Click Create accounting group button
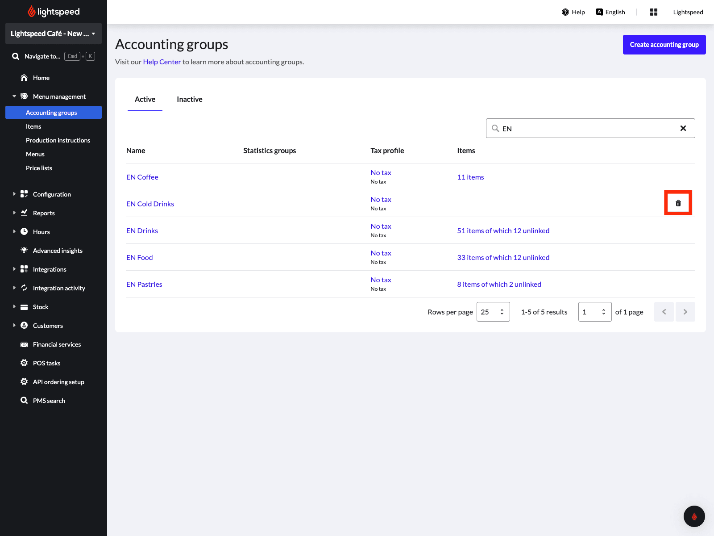714x536 pixels. point(664,45)
